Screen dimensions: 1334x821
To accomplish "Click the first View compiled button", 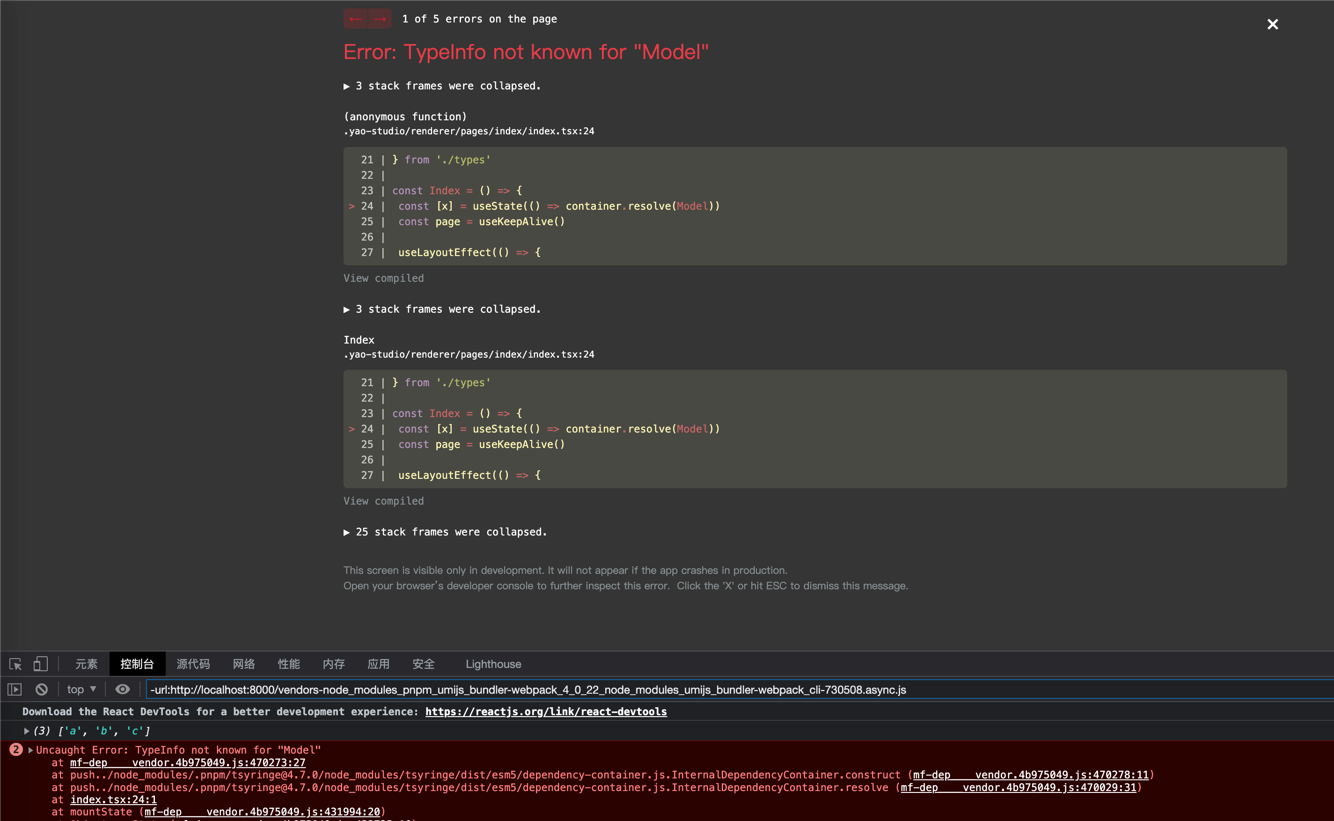I will click(x=383, y=278).
